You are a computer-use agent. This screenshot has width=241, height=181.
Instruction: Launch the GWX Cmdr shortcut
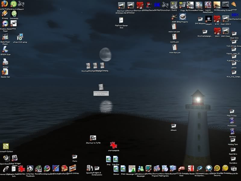225,31
